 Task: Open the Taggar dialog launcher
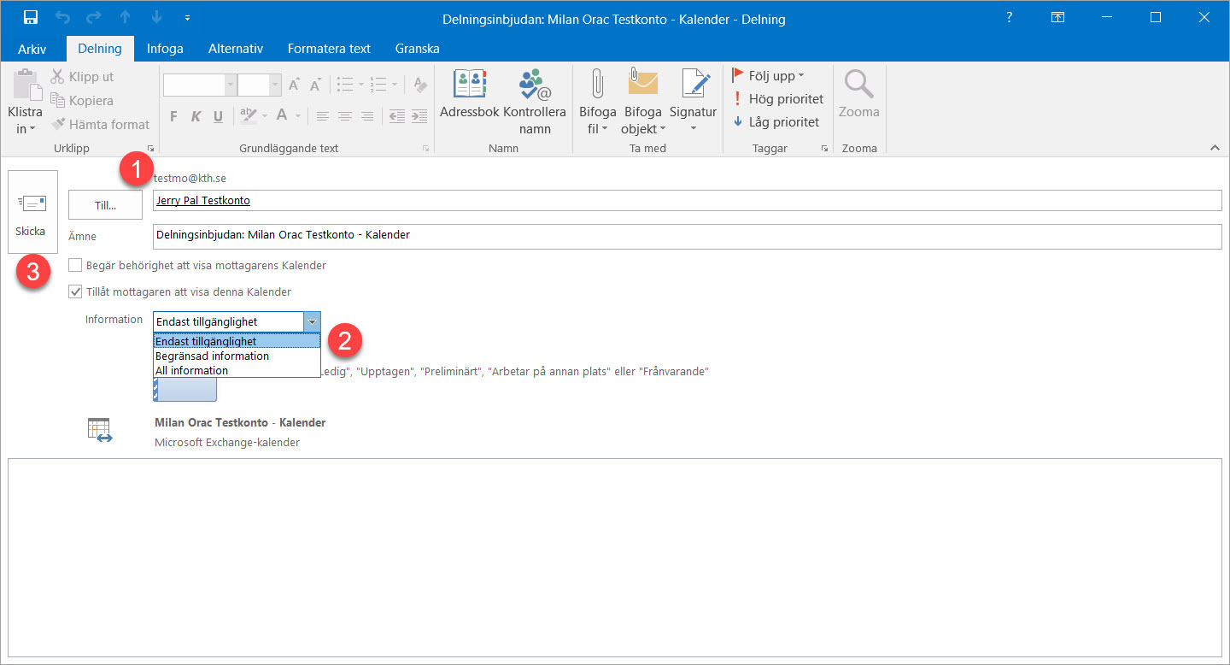click(824, 149)
